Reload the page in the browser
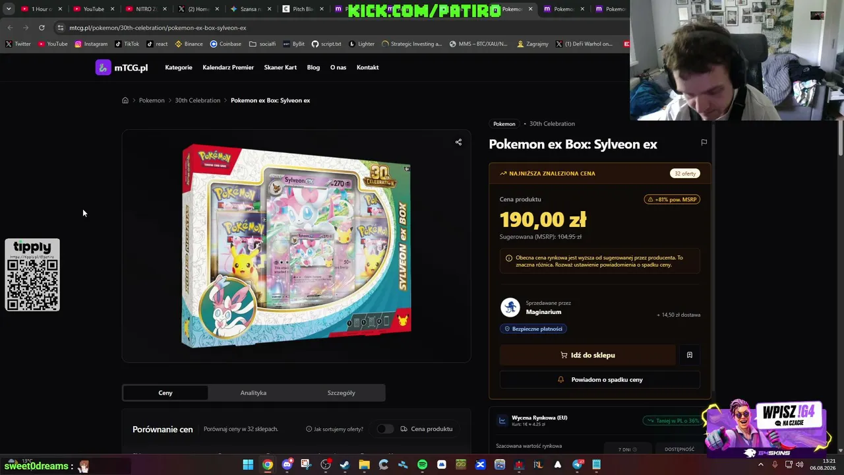 point(42,28)
